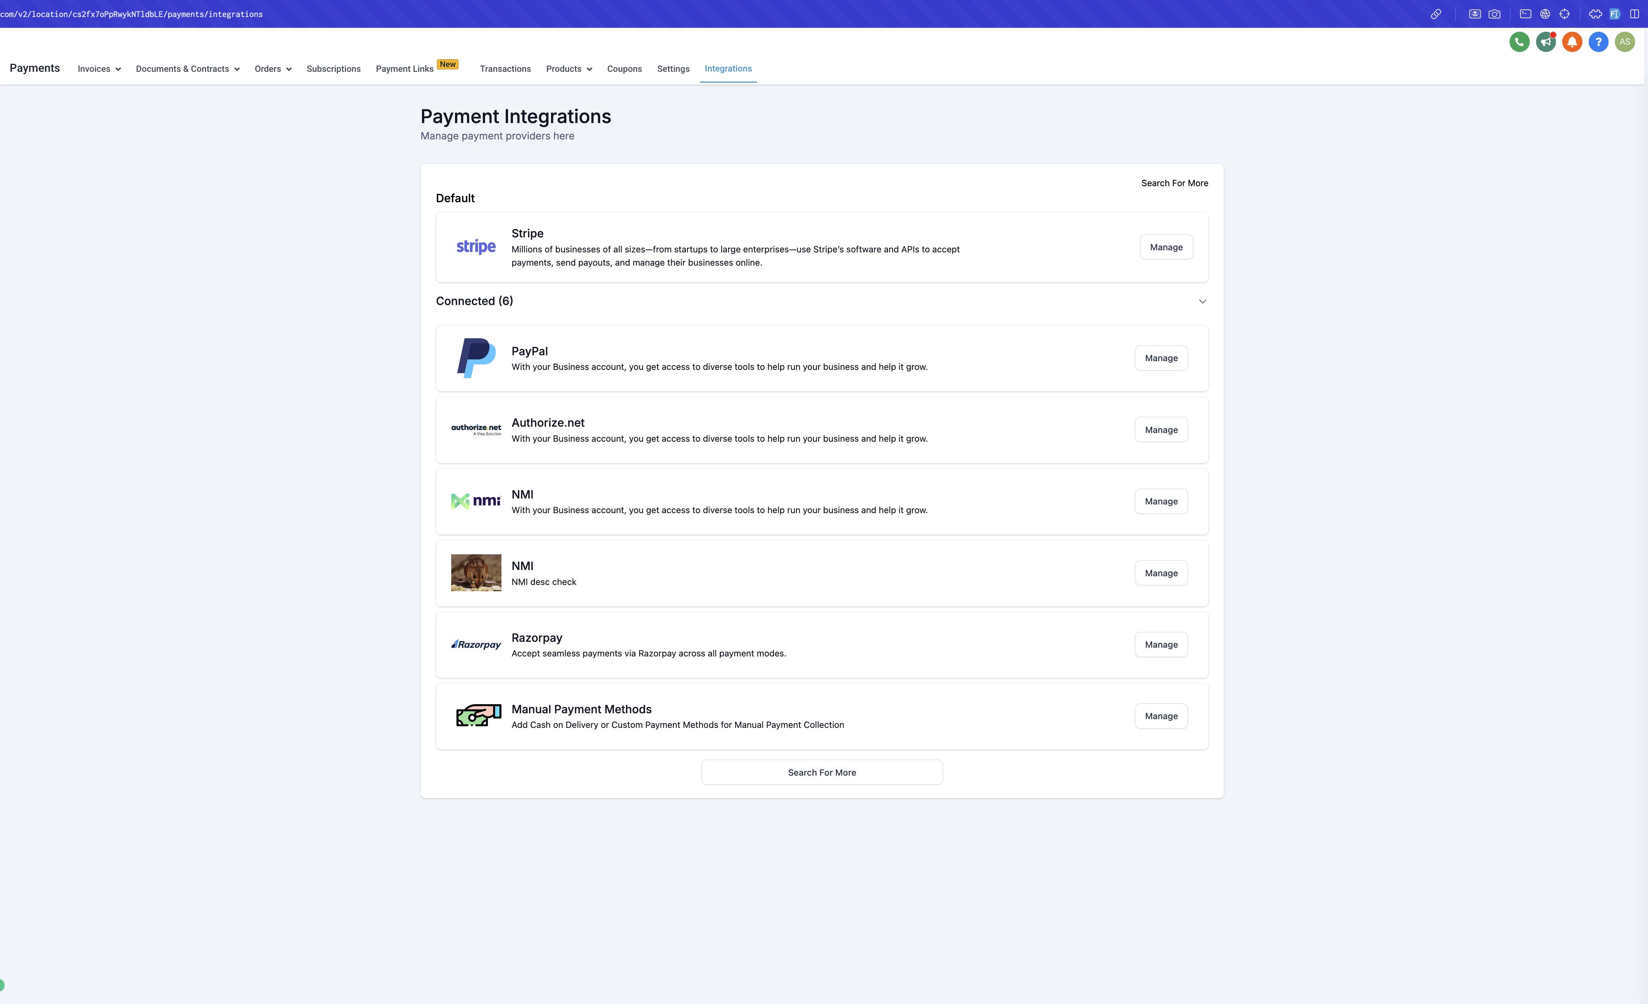Click the copy link icon in browser toolbar

click(1435, 14)
